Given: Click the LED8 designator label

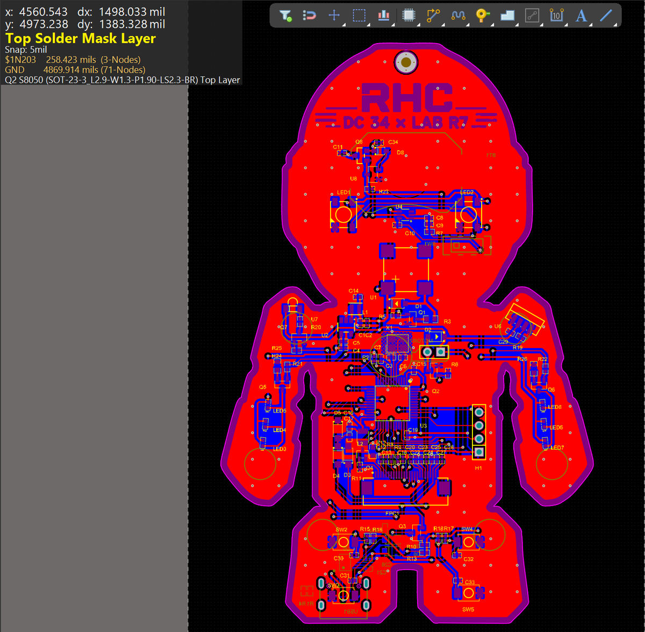Looking at the screenshot, I should pyautogui.click(x=555, y=407).
